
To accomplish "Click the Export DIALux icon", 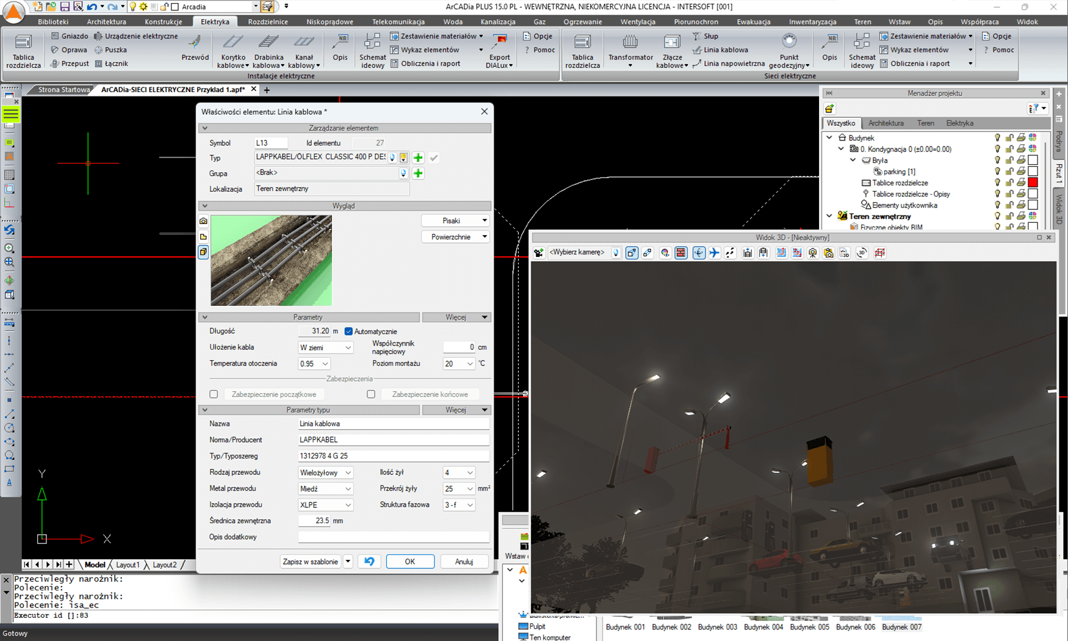I will (x=499, y=51).
